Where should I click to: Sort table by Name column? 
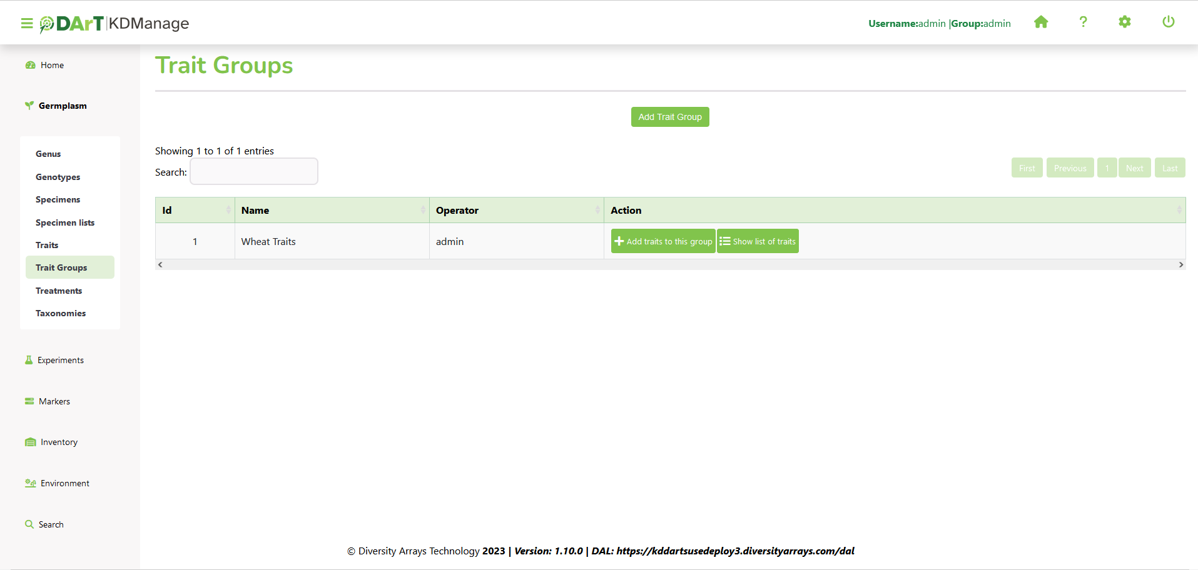coord(332,211)
